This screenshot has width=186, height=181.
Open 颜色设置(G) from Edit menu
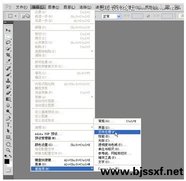62,145
